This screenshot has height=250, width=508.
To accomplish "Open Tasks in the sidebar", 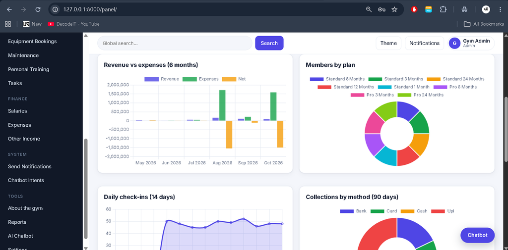I will pyautogui.click(x=15, y=83).
